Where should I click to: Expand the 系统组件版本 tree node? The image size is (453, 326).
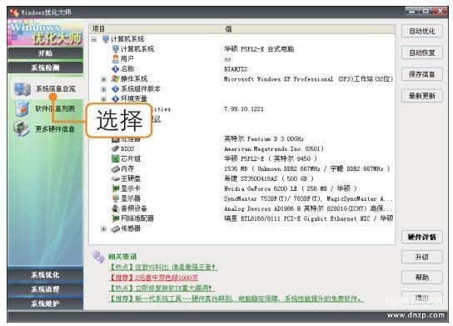[103, 89]
